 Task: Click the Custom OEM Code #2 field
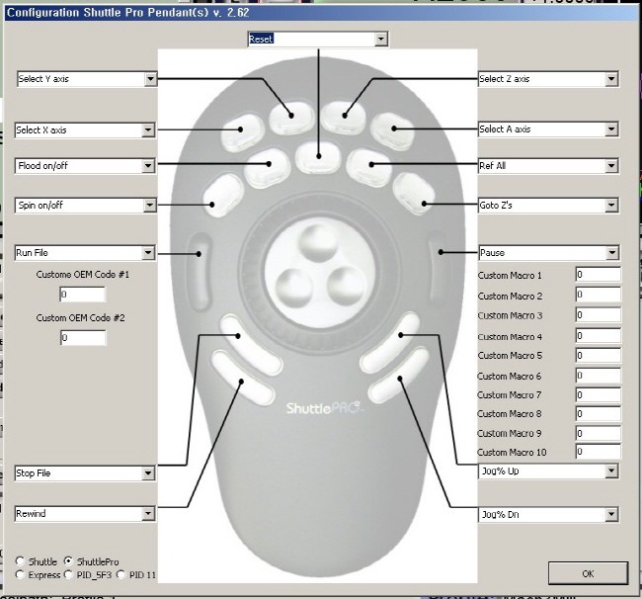[x=83, y=338]
